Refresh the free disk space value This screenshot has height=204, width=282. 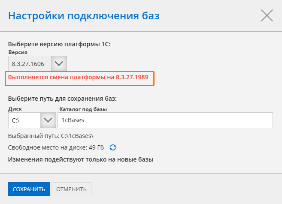(x=113, y=147)
